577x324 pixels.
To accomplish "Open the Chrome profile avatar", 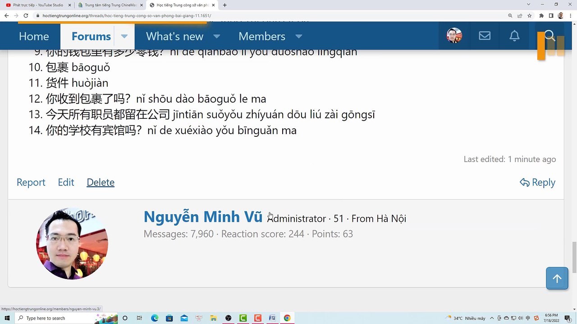I will tap(561, 15).
